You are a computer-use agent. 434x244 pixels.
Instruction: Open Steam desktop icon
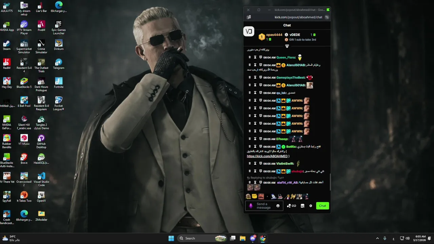[7, 45]
